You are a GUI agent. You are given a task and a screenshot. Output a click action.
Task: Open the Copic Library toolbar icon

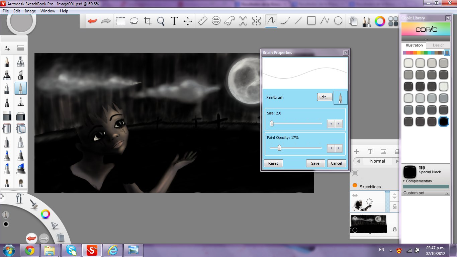point(393,21)
